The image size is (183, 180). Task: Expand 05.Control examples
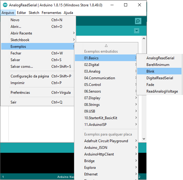[106, 85]
